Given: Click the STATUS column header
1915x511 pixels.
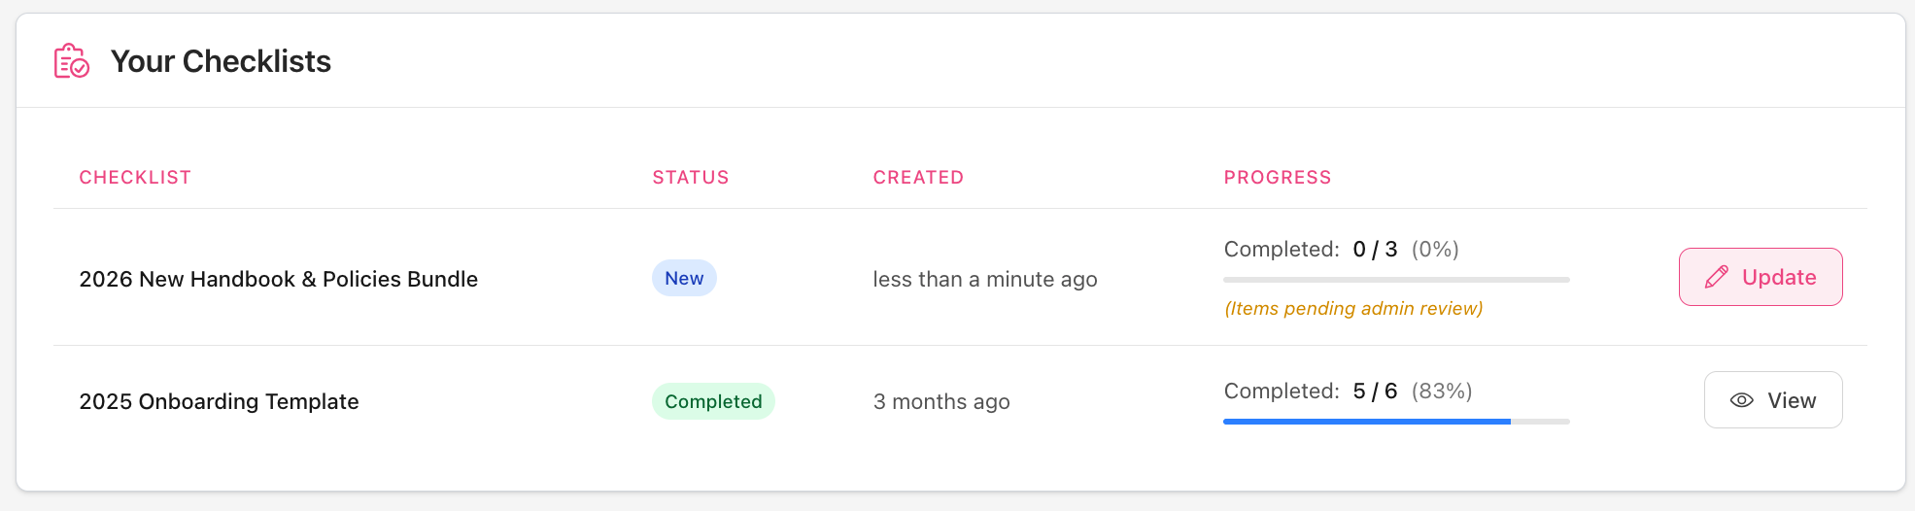Looking at the screenshot, I should [x=690, y=178].
